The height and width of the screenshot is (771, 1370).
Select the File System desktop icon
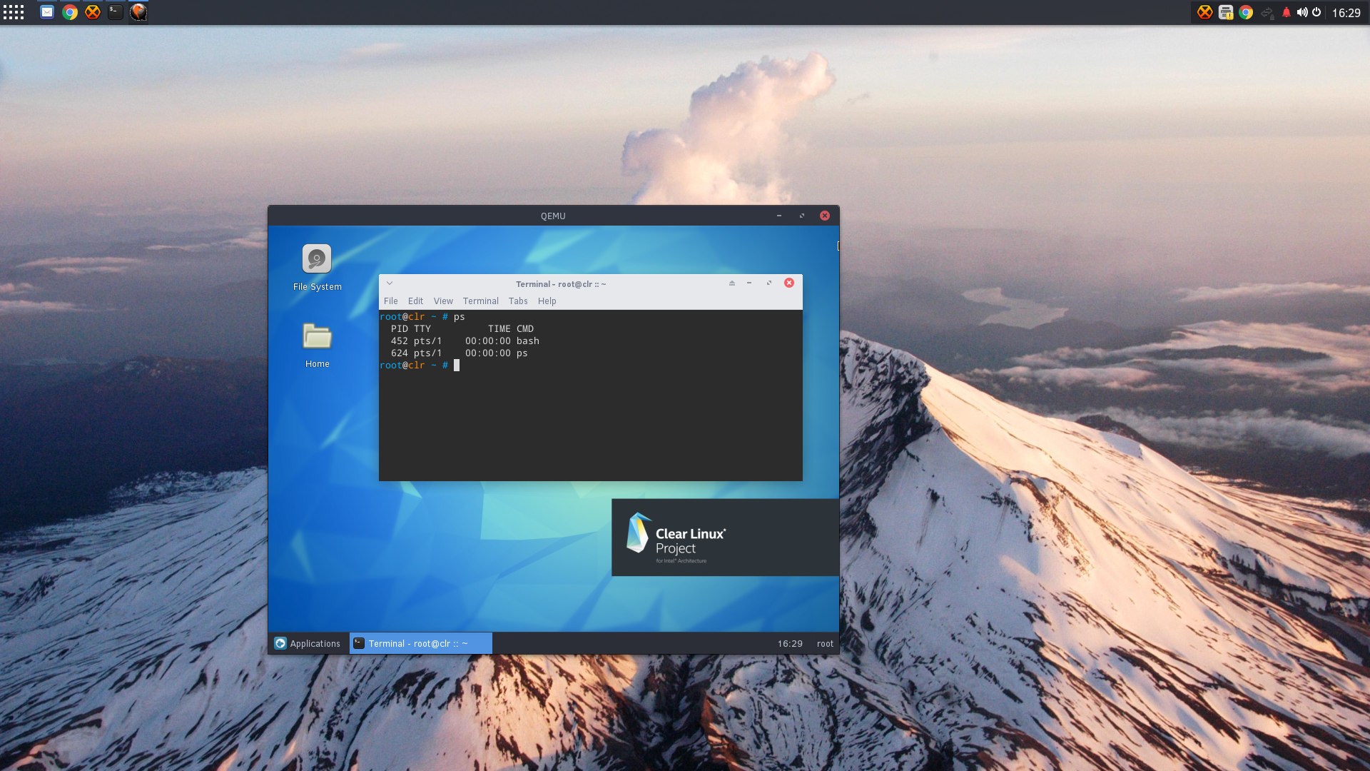[317, 268]
